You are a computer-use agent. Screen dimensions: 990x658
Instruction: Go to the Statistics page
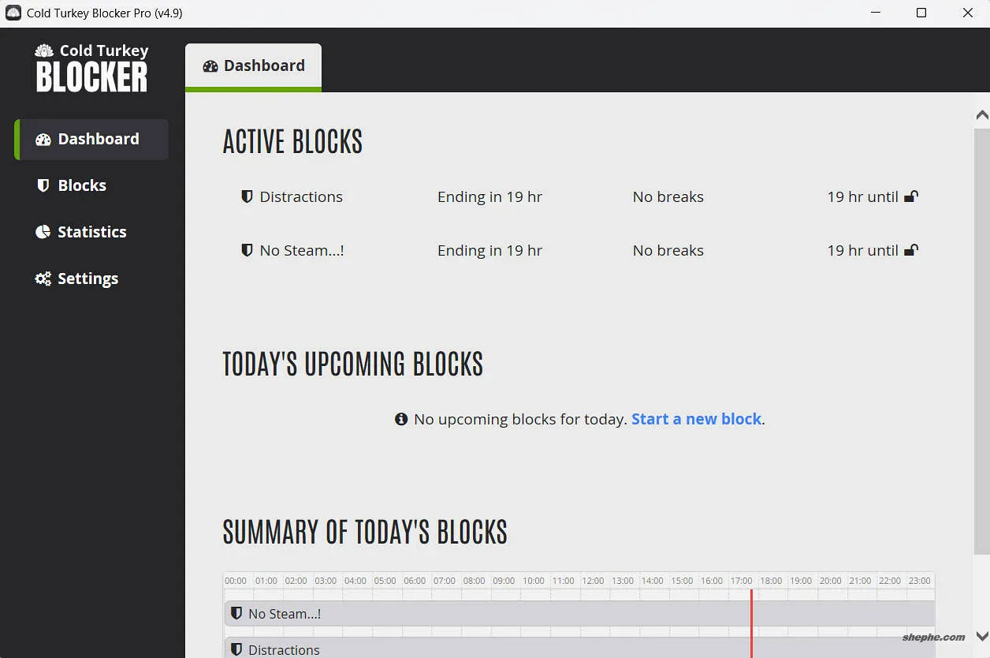91,232
